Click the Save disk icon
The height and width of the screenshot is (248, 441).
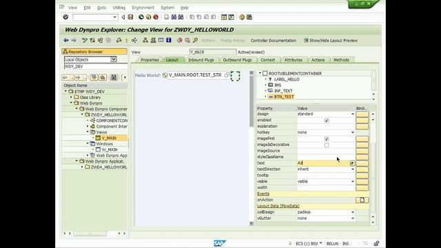tap(130, 17)
